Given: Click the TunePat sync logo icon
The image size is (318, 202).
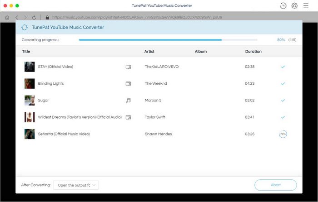Looking at the screenshot, I should [x=25, y=28].
